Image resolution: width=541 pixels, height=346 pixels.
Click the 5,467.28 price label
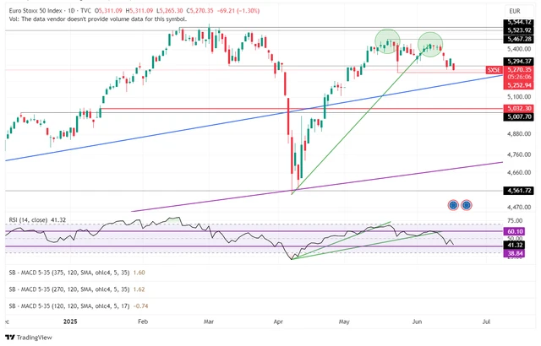coord(518,40)
